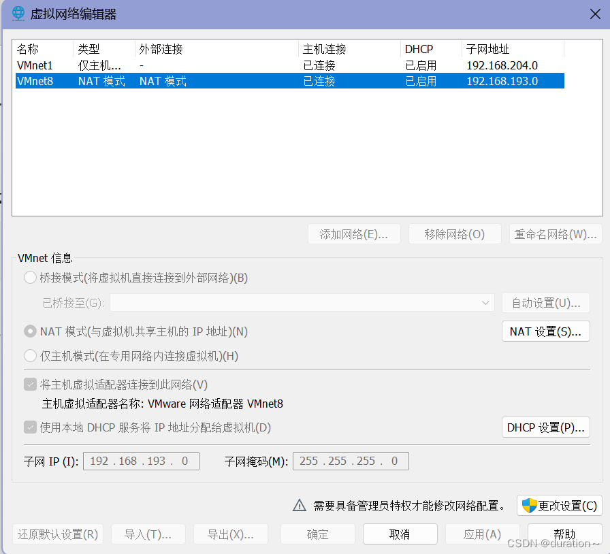Select the NAT 模式 radio button
Screen dimensions: 610x554
30,331
